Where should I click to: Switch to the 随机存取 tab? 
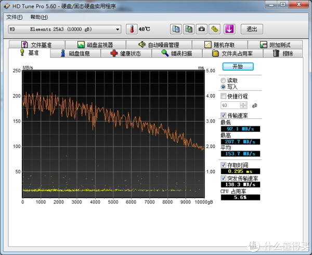click(220, 45)
